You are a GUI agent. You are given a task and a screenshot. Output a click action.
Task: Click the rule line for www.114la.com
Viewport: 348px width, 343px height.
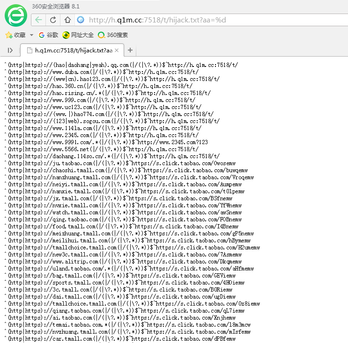coord(103,128)
